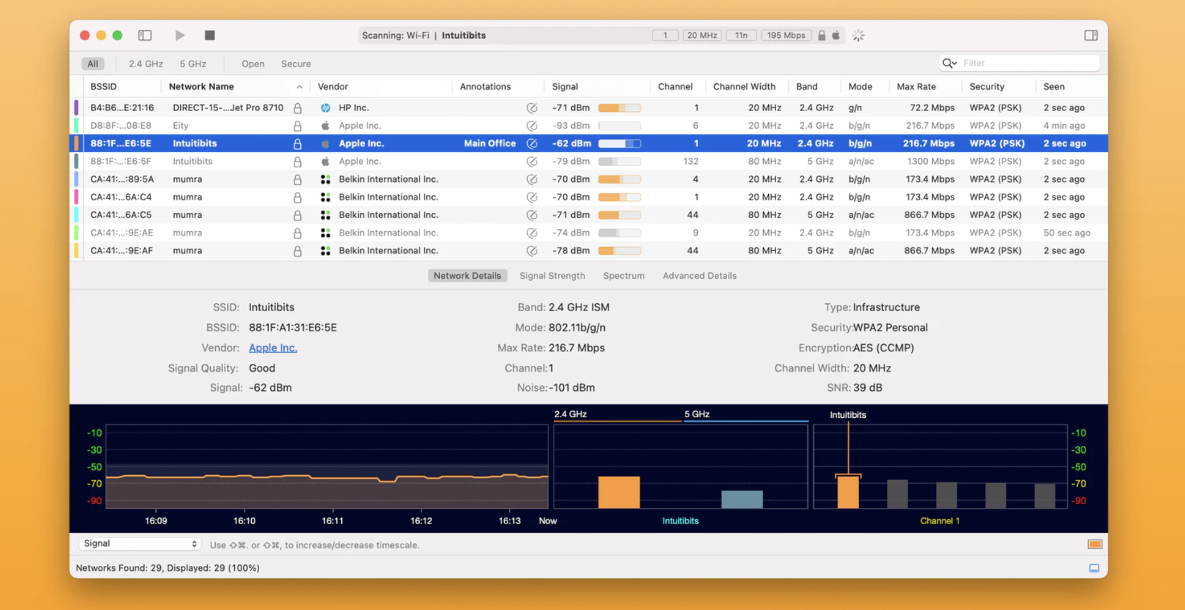Select the DIRECT-15 Jet Pro 8710 row

[x=589, y=108]
